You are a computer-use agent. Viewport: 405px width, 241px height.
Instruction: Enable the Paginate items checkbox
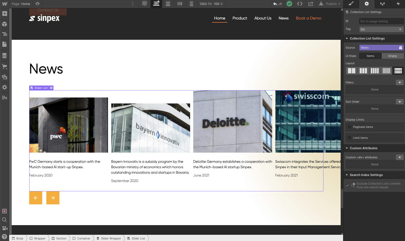(x=349, y=127)
